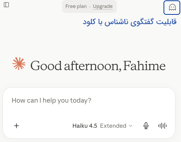The height and width of the screenshot is (142, 181).
Task: Click the word "قابلیت" in the caption
Action: point(167,22)
